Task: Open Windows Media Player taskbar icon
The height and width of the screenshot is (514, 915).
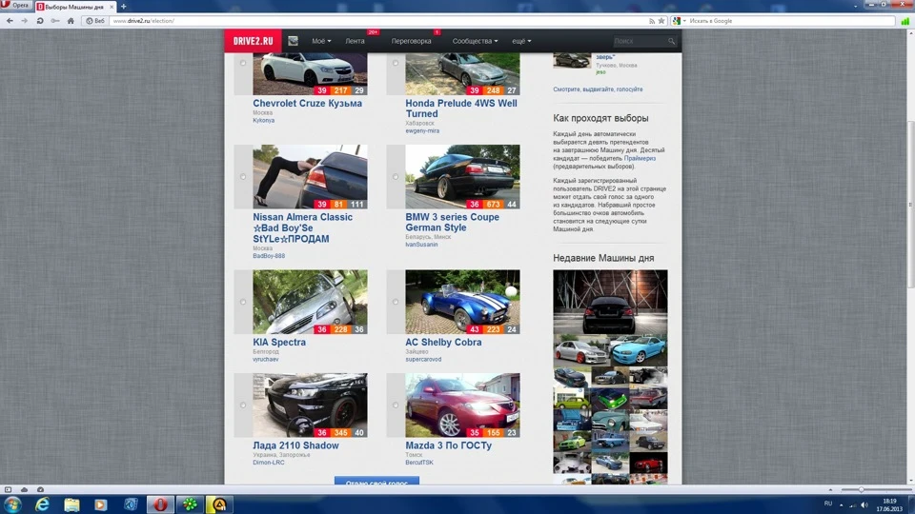Action: (x=101, y=504)
